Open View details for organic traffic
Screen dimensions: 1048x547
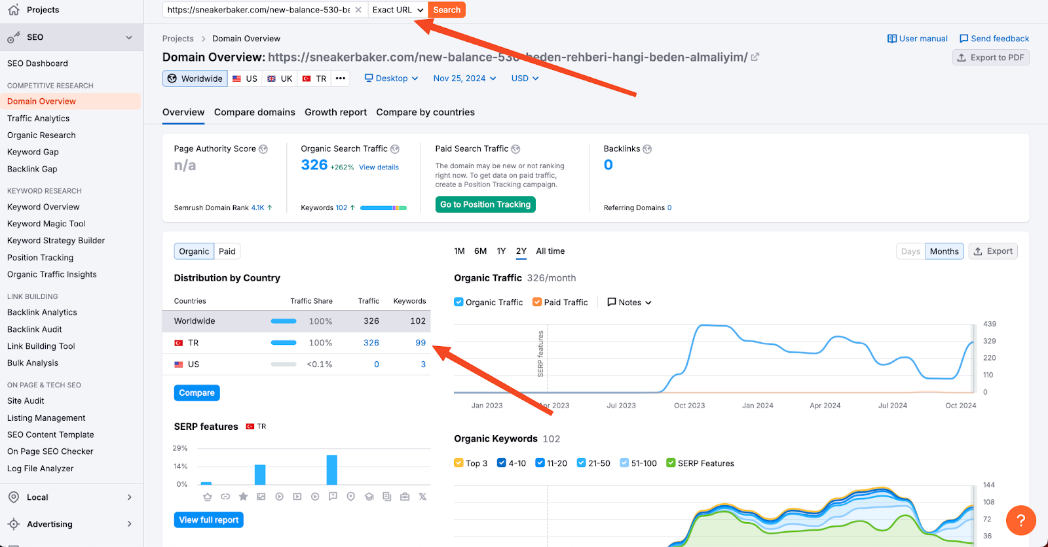point(379,168)
